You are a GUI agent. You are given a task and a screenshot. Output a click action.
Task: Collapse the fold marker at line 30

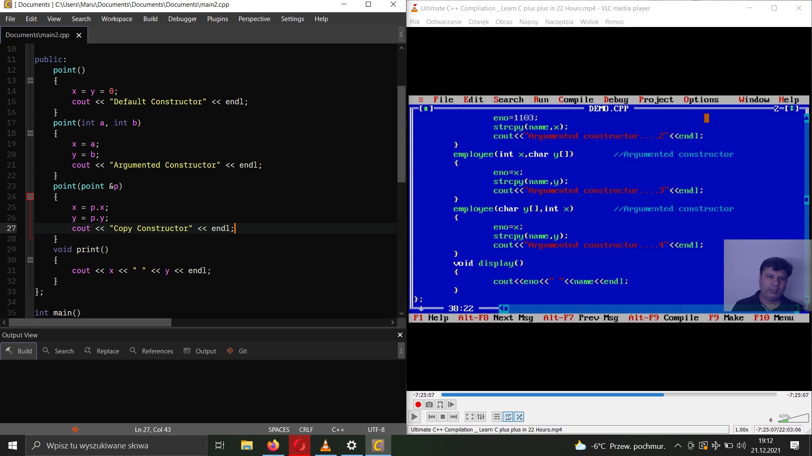pos(30,260)
